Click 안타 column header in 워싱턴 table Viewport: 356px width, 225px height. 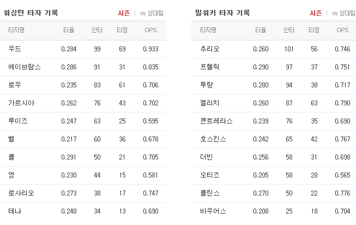coord(97,30)
